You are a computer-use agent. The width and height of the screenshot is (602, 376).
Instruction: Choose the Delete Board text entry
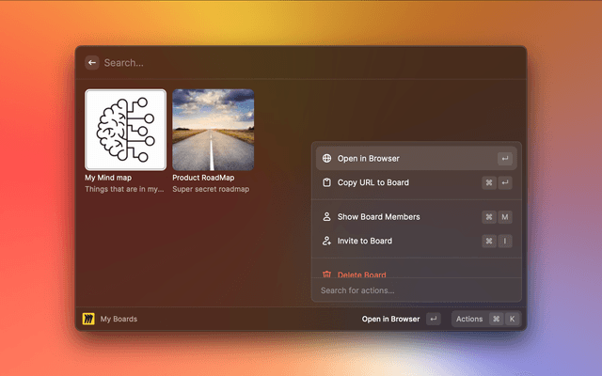pyautogui.click(x=362, y=274)
